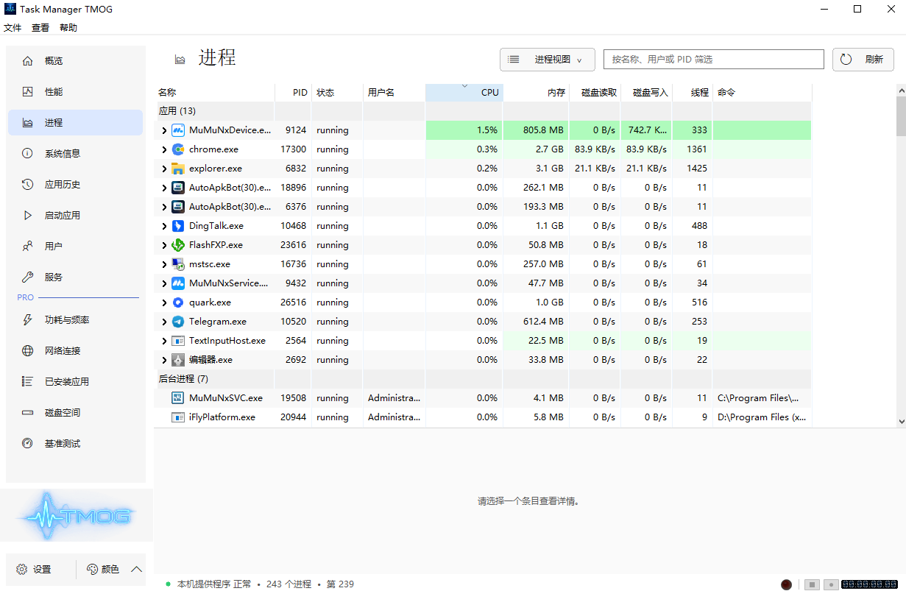Click the quark.exe process icon
Screen dimensions: 906x591
pos(177,302)
